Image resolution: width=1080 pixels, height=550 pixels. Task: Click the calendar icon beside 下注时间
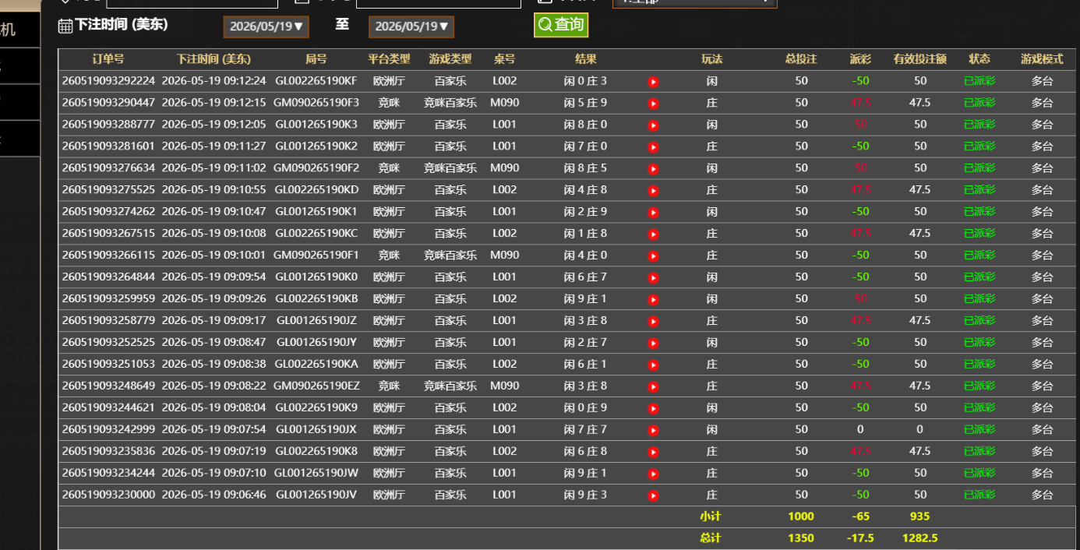click(x=65, y=26)
